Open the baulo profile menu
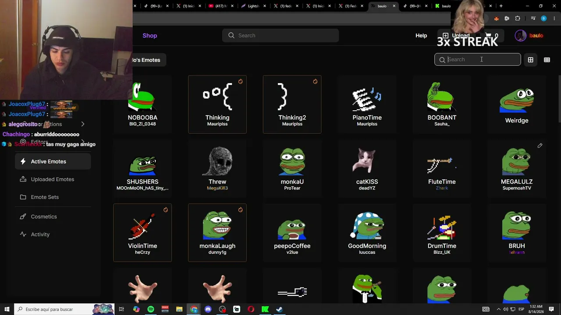This screenshot has height=315, width=561. pos(529,35)
